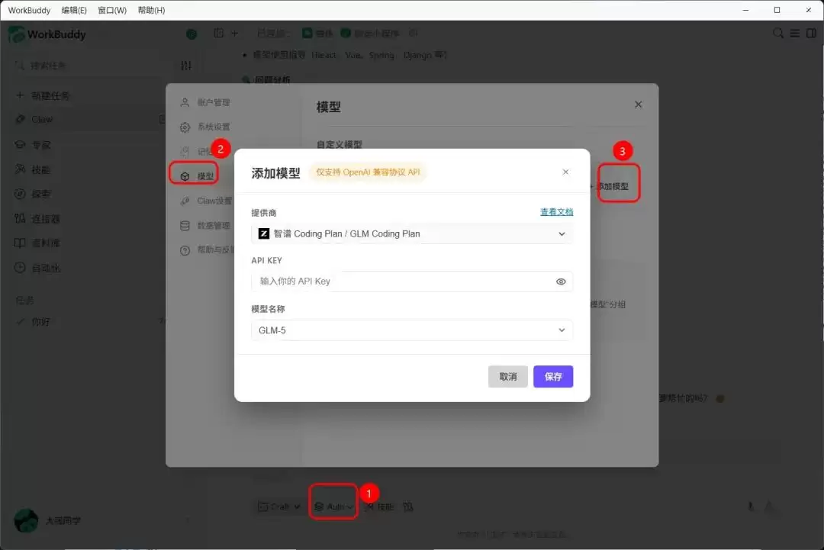Screen dimensions: 824x550
Task: Open the Auto model selector dropdown
Action: [333, 507]
